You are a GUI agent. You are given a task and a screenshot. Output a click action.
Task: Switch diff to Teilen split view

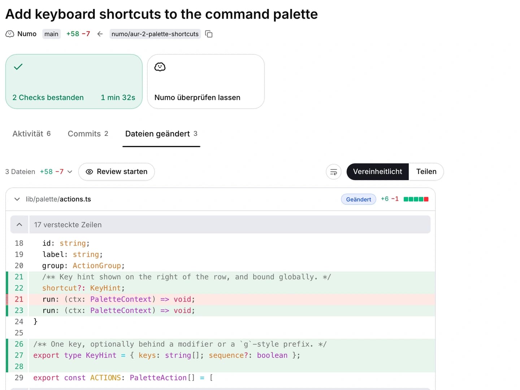pos(426,172)
